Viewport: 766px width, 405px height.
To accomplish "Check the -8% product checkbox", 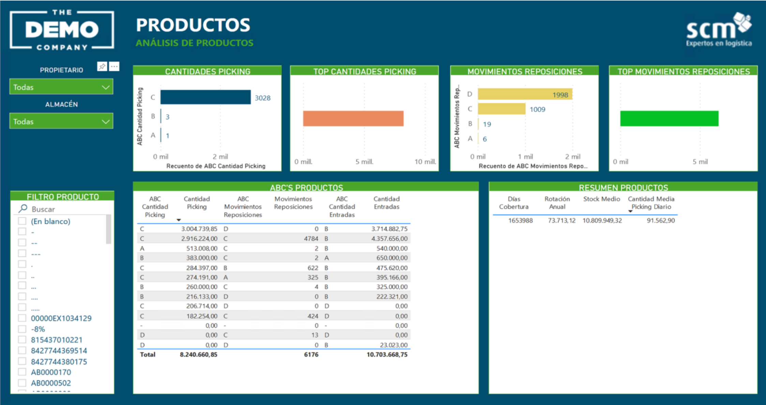I will pyautogui.click(x=22, y=329).
